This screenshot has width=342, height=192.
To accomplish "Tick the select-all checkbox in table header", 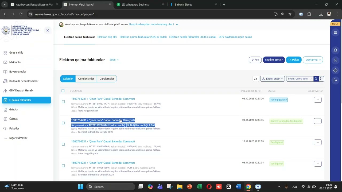I will [x=63, y=91].
